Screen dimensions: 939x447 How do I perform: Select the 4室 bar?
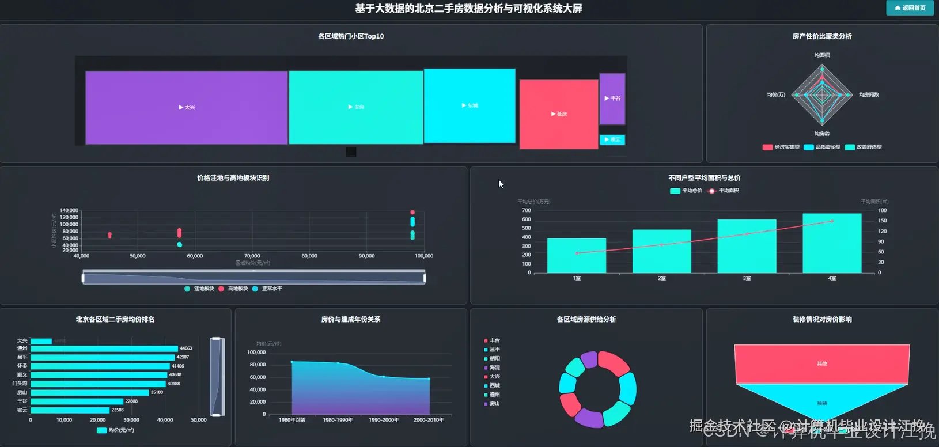pos(832,243)
